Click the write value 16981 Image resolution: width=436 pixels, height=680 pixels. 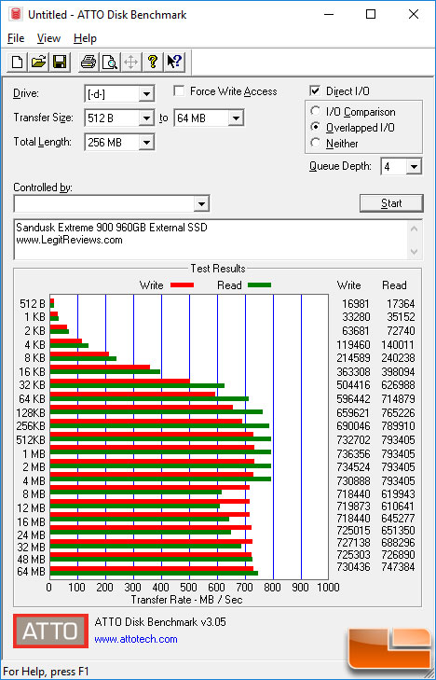click(x=356, y=304)
